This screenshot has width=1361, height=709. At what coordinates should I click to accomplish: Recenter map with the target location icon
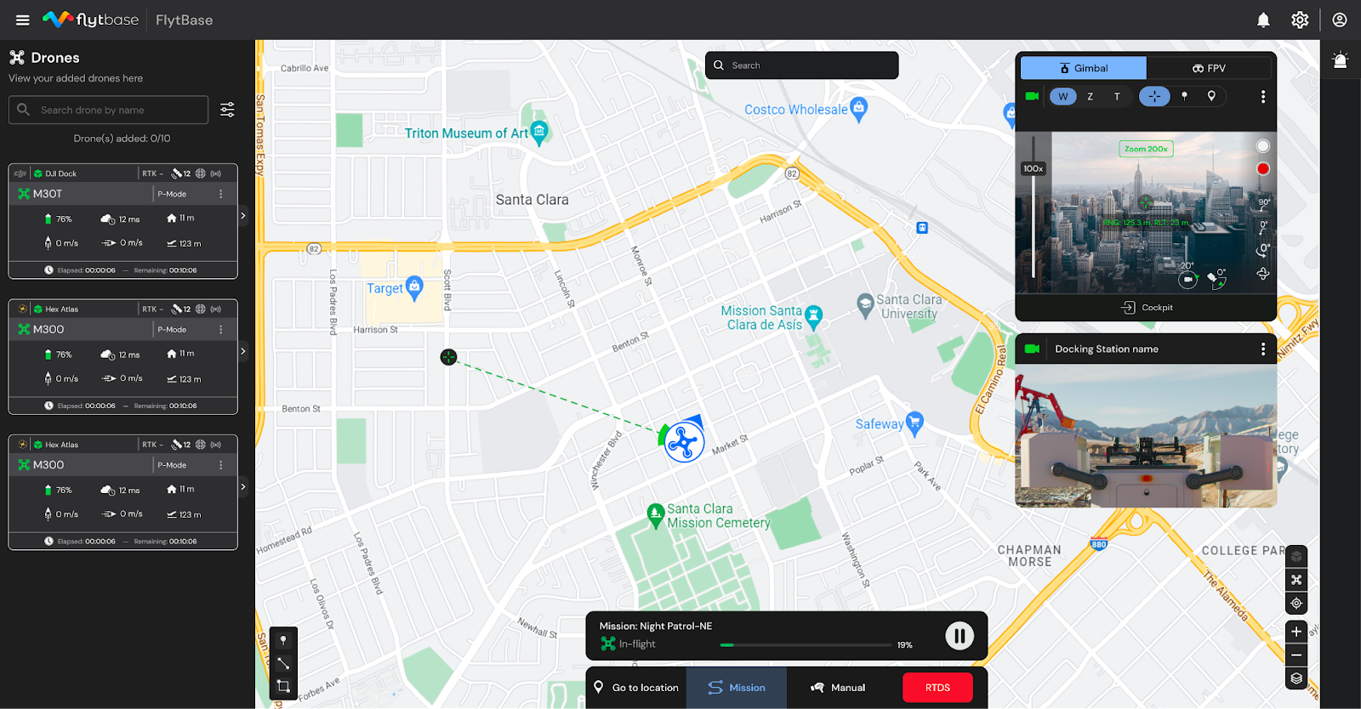point(1296,603)
